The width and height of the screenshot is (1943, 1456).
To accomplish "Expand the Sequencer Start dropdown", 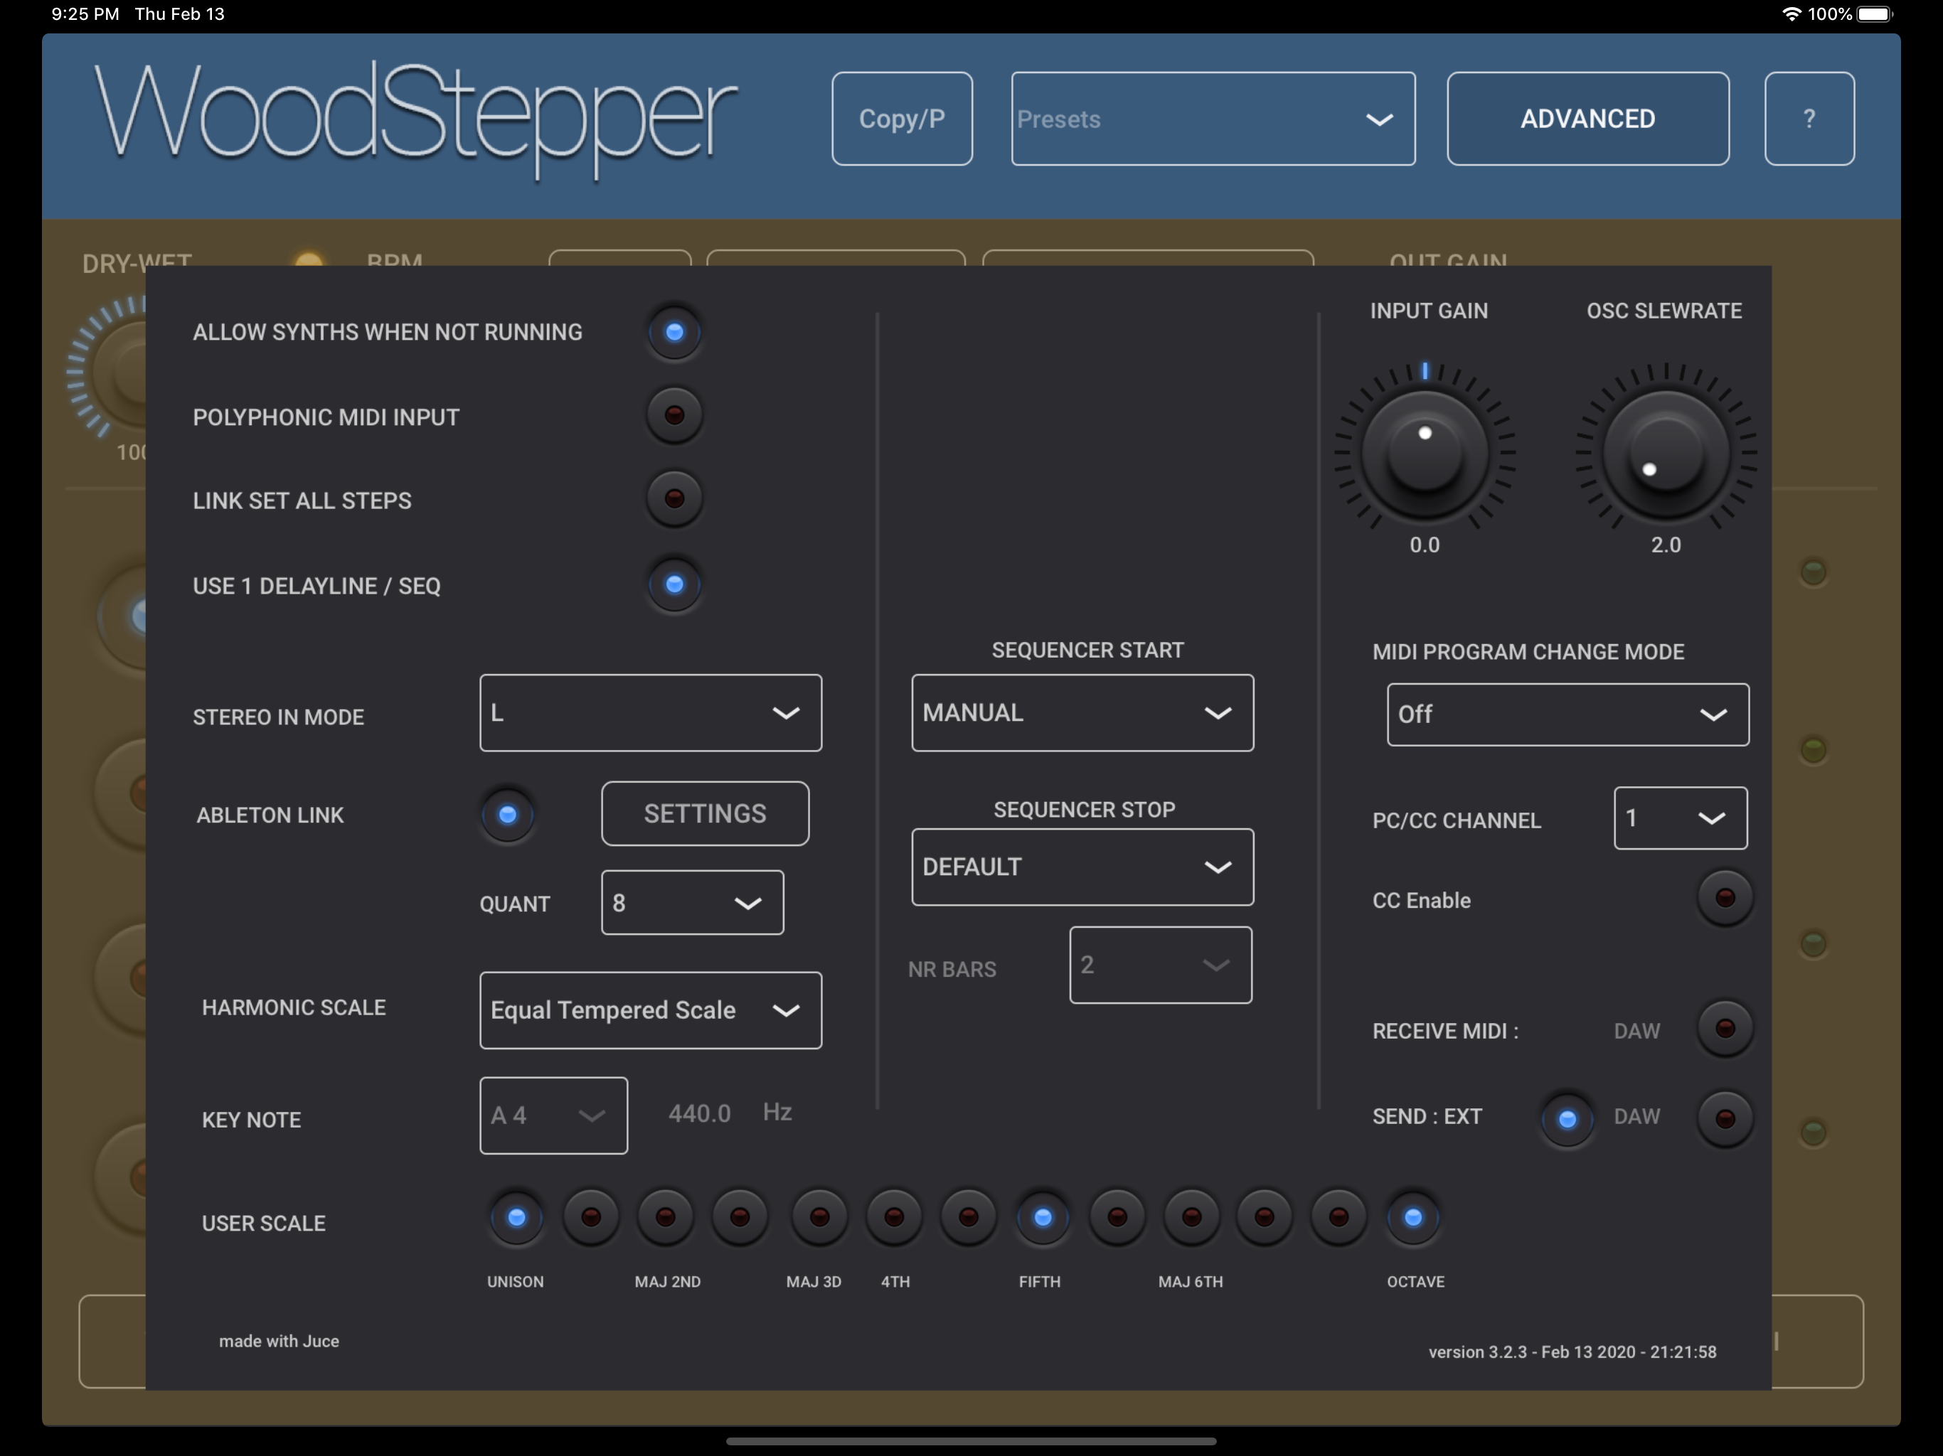I will click(1081, 713).
